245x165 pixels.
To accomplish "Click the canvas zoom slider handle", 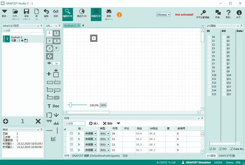I will (71, 105).
